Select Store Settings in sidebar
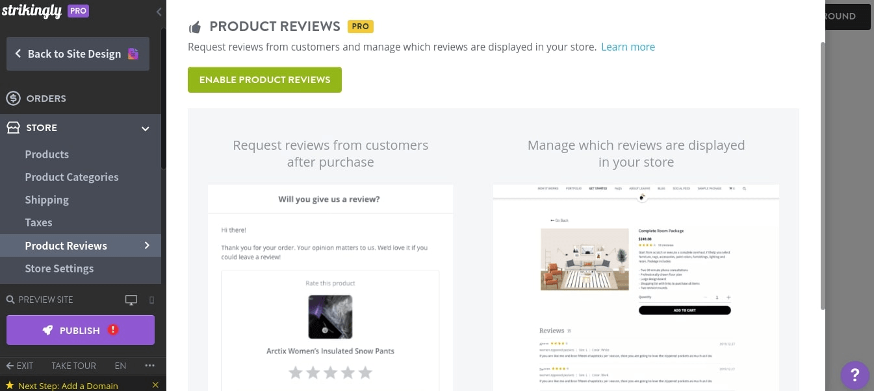The height and width of the screenshot is (391, 874). (x=59, y=268)
